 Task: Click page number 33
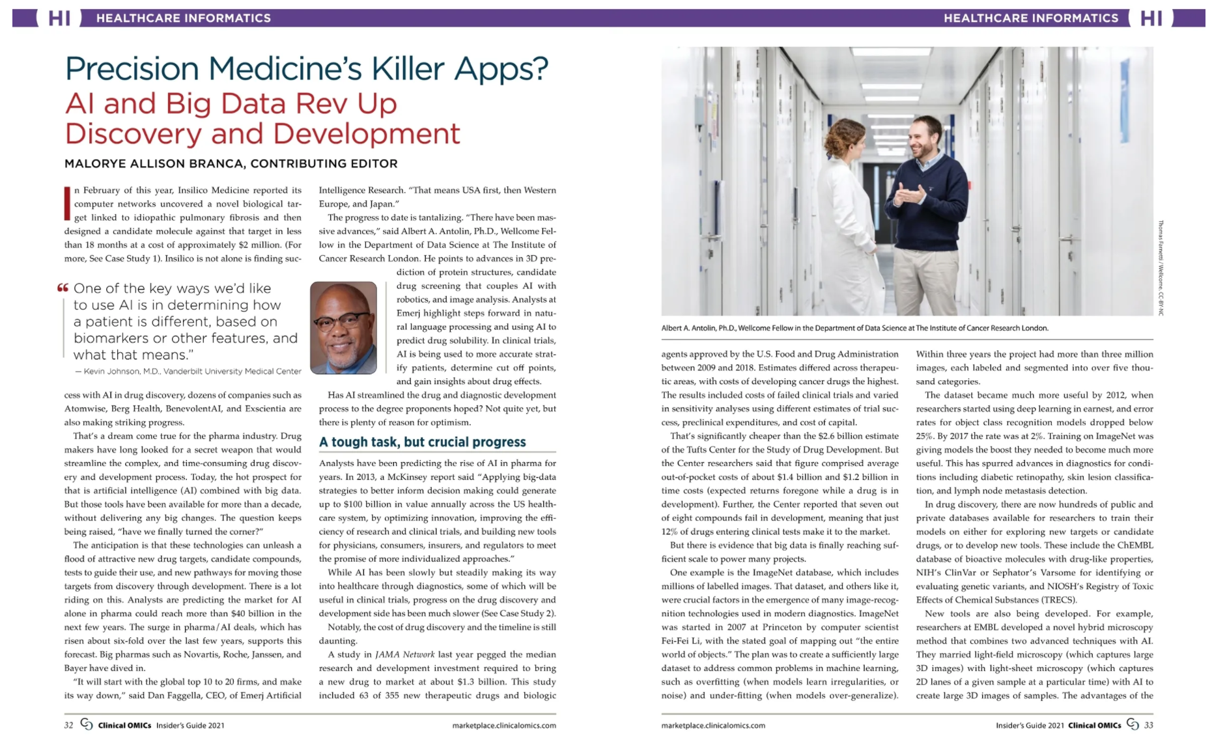tap(1149, 725)
